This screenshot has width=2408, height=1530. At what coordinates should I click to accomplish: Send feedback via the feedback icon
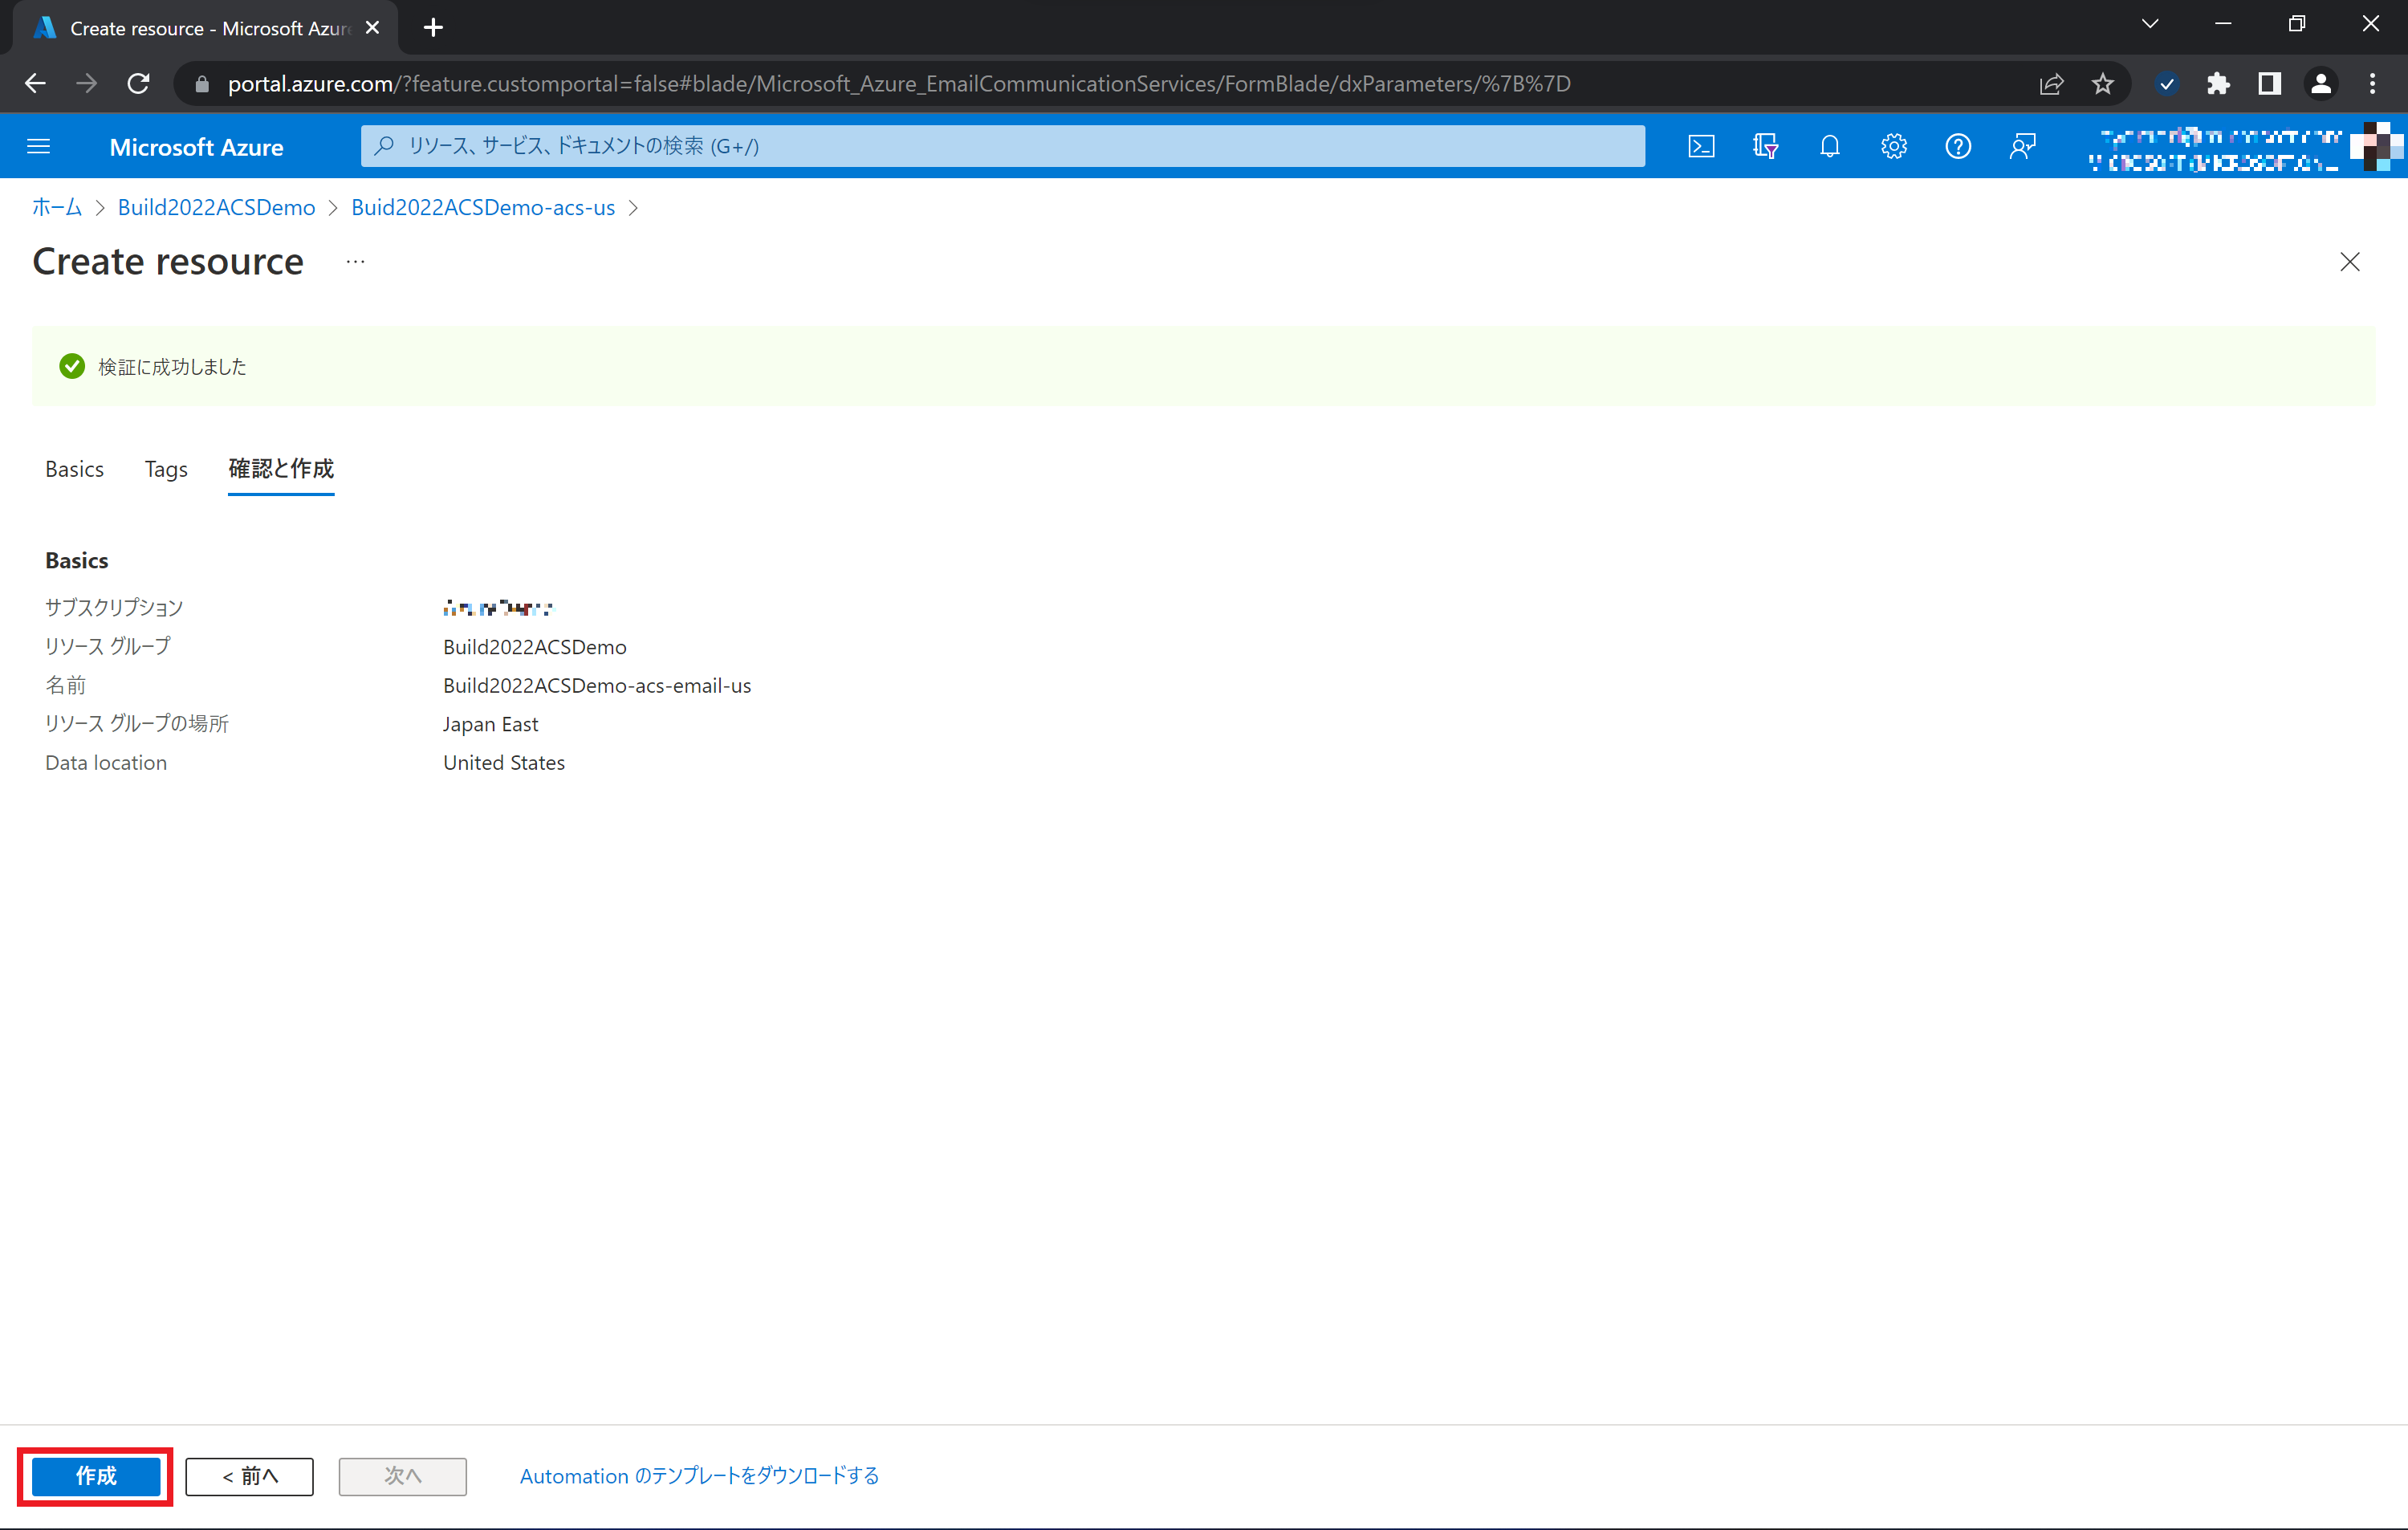click(x=2022, y=146)
